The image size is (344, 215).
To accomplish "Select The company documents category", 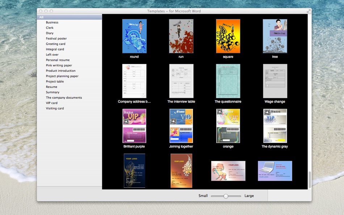I will click(64, 98).
